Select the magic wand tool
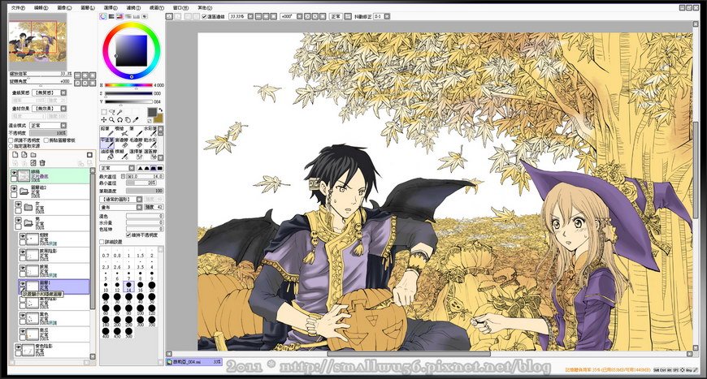 coord(120,112)
